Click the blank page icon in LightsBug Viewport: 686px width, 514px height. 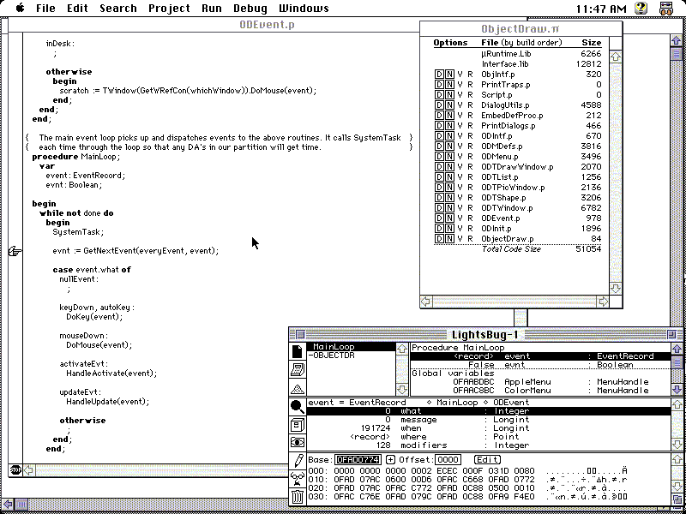point(297,351)
